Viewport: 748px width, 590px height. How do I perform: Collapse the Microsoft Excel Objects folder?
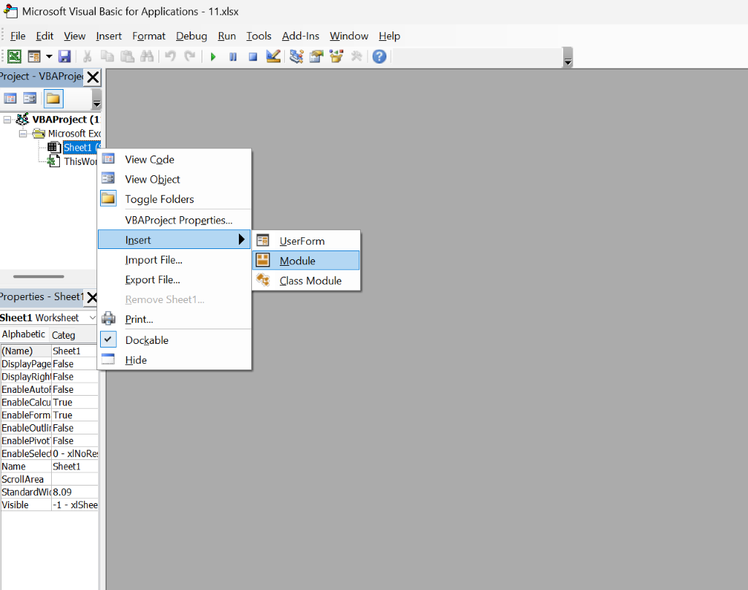click(23, 134)
